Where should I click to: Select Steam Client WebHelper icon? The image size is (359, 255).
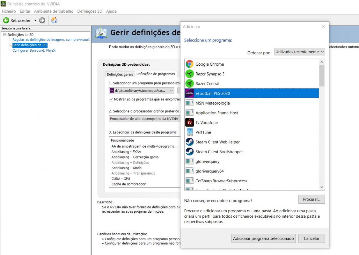click(190, 142)
